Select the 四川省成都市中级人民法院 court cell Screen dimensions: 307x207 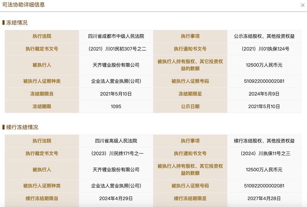116,36
